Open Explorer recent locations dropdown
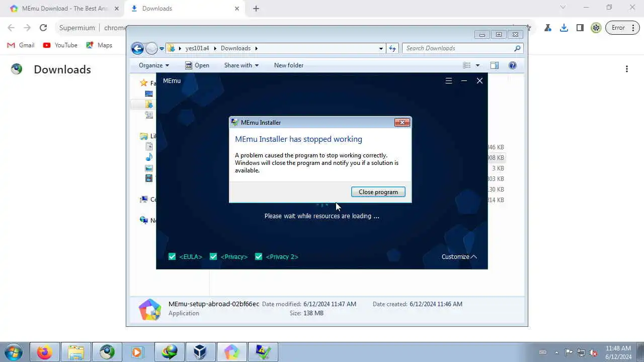 tap(162, 49)
